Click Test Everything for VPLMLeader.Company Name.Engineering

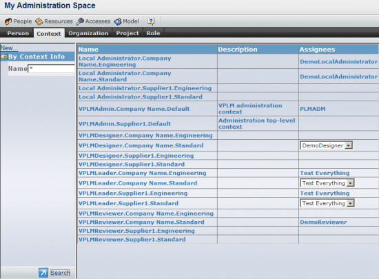coord(325,173)
